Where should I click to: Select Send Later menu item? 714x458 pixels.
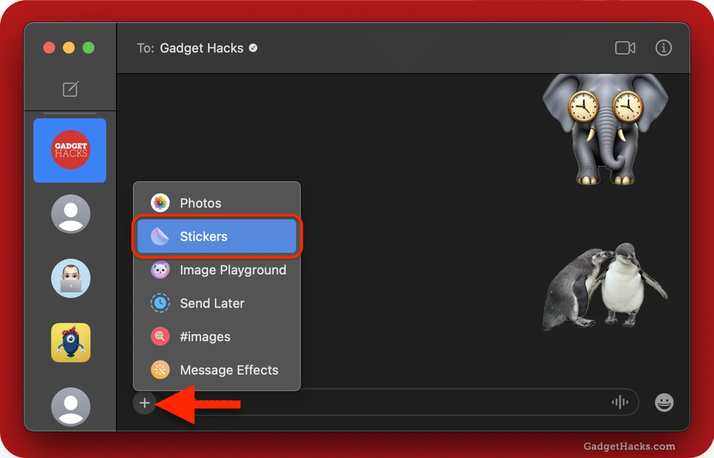pos(217,303)
